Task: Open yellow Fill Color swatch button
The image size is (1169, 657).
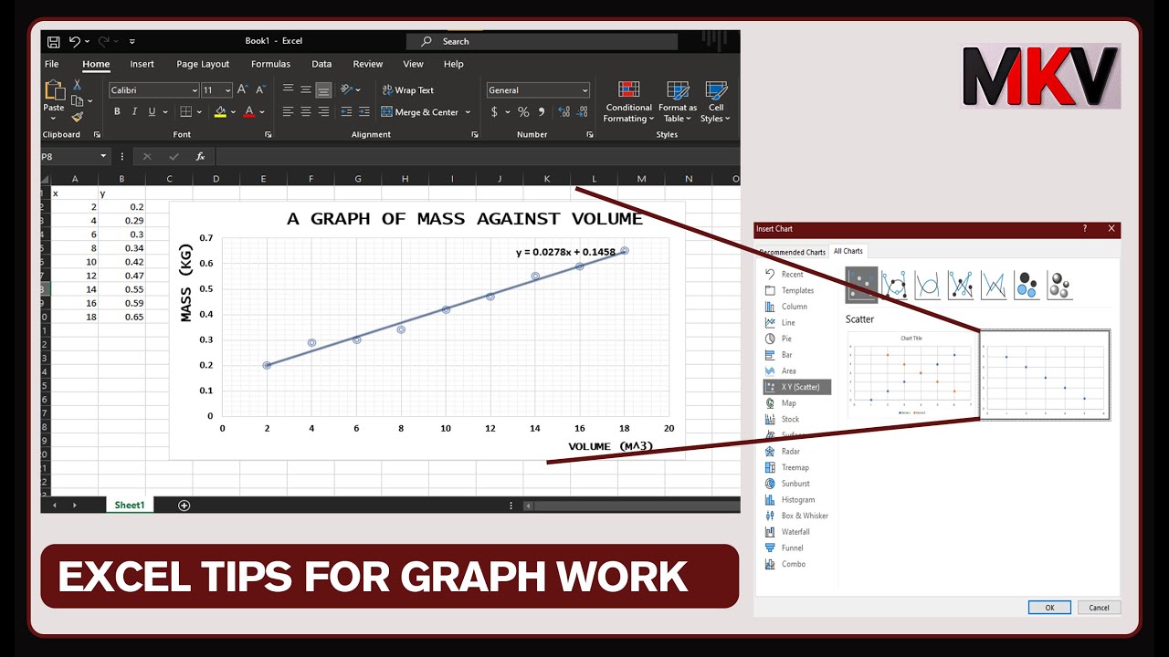Action: coord(220,112)
